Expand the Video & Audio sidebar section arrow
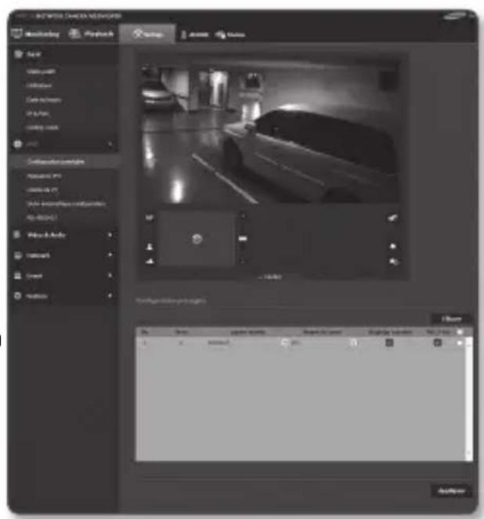484x519 pixels. (109, 235)
